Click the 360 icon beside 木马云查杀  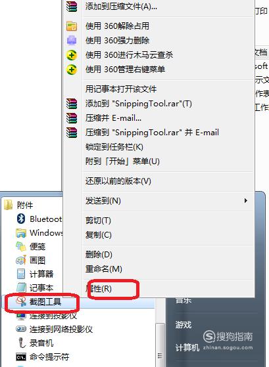click(x=72, y=55)
